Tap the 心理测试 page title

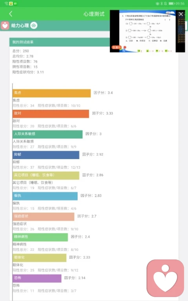coord(94,14)
